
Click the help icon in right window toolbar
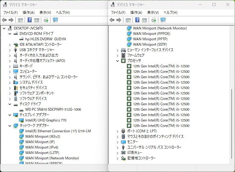click(137, 20)
